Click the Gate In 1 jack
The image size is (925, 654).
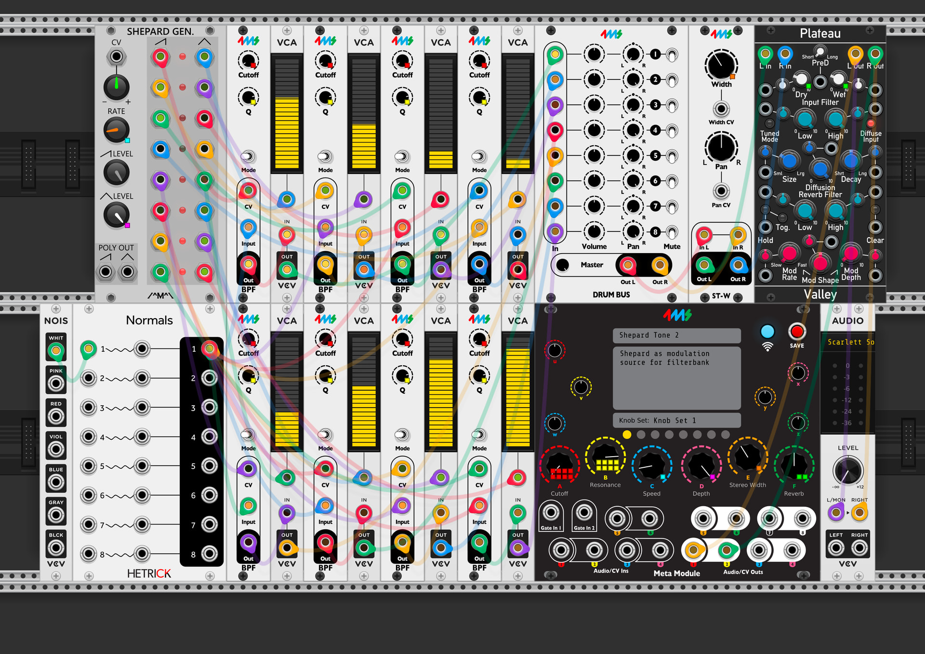click(551, 513)
